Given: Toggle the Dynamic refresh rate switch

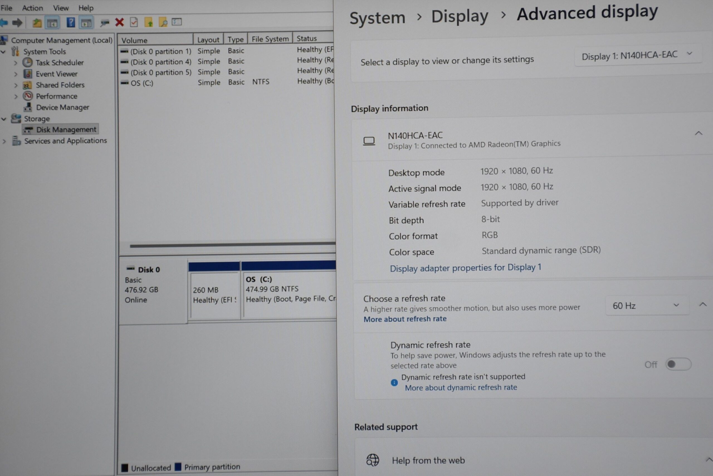Looking at the screenshot, I should tap(678, 364).
